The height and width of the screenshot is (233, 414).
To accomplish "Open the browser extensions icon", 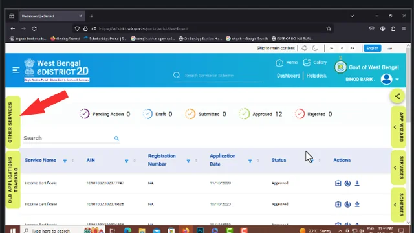I will pos(393,28).
